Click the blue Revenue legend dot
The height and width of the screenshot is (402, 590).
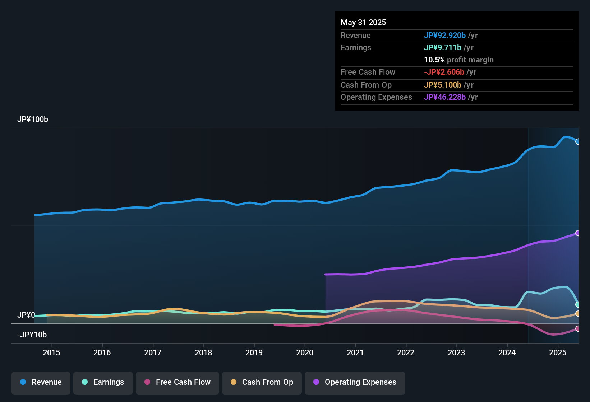pyautogui.click(x=23, y=382)
